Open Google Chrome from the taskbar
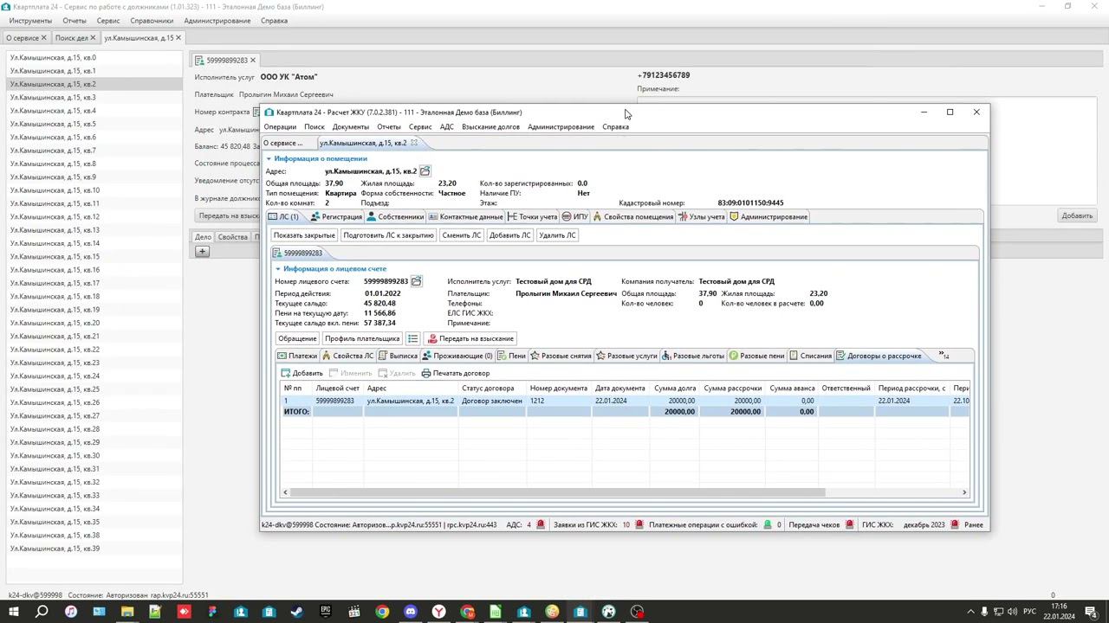This screenshot has width=1109, height=623. point(382,612)
